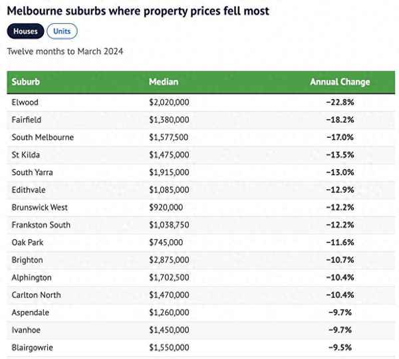The height and width of the screenshot is (359, 399).
Task: Click the Suburb column header
Action: [x=26, y=82]
